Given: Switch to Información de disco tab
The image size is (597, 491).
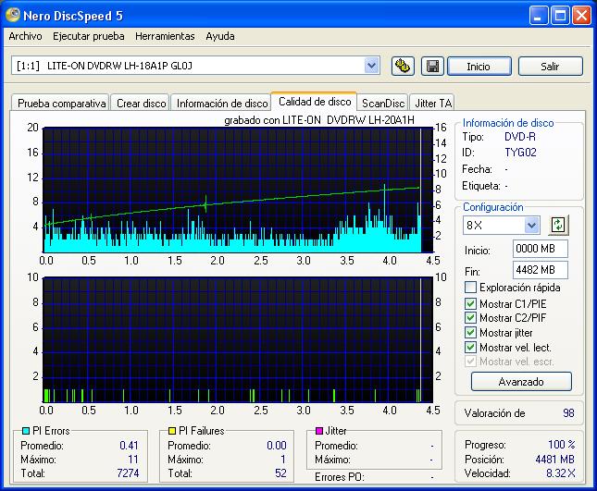Looking at the screenshot, I should coord(222,104).
